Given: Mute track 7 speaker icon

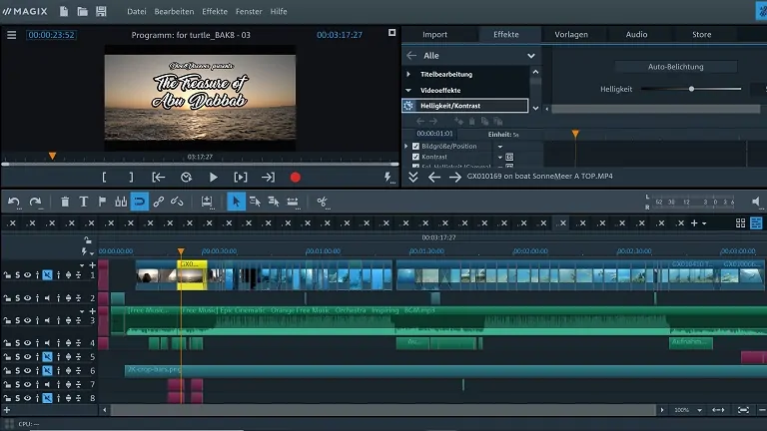Looking at the screenshot, I should 47,384.
